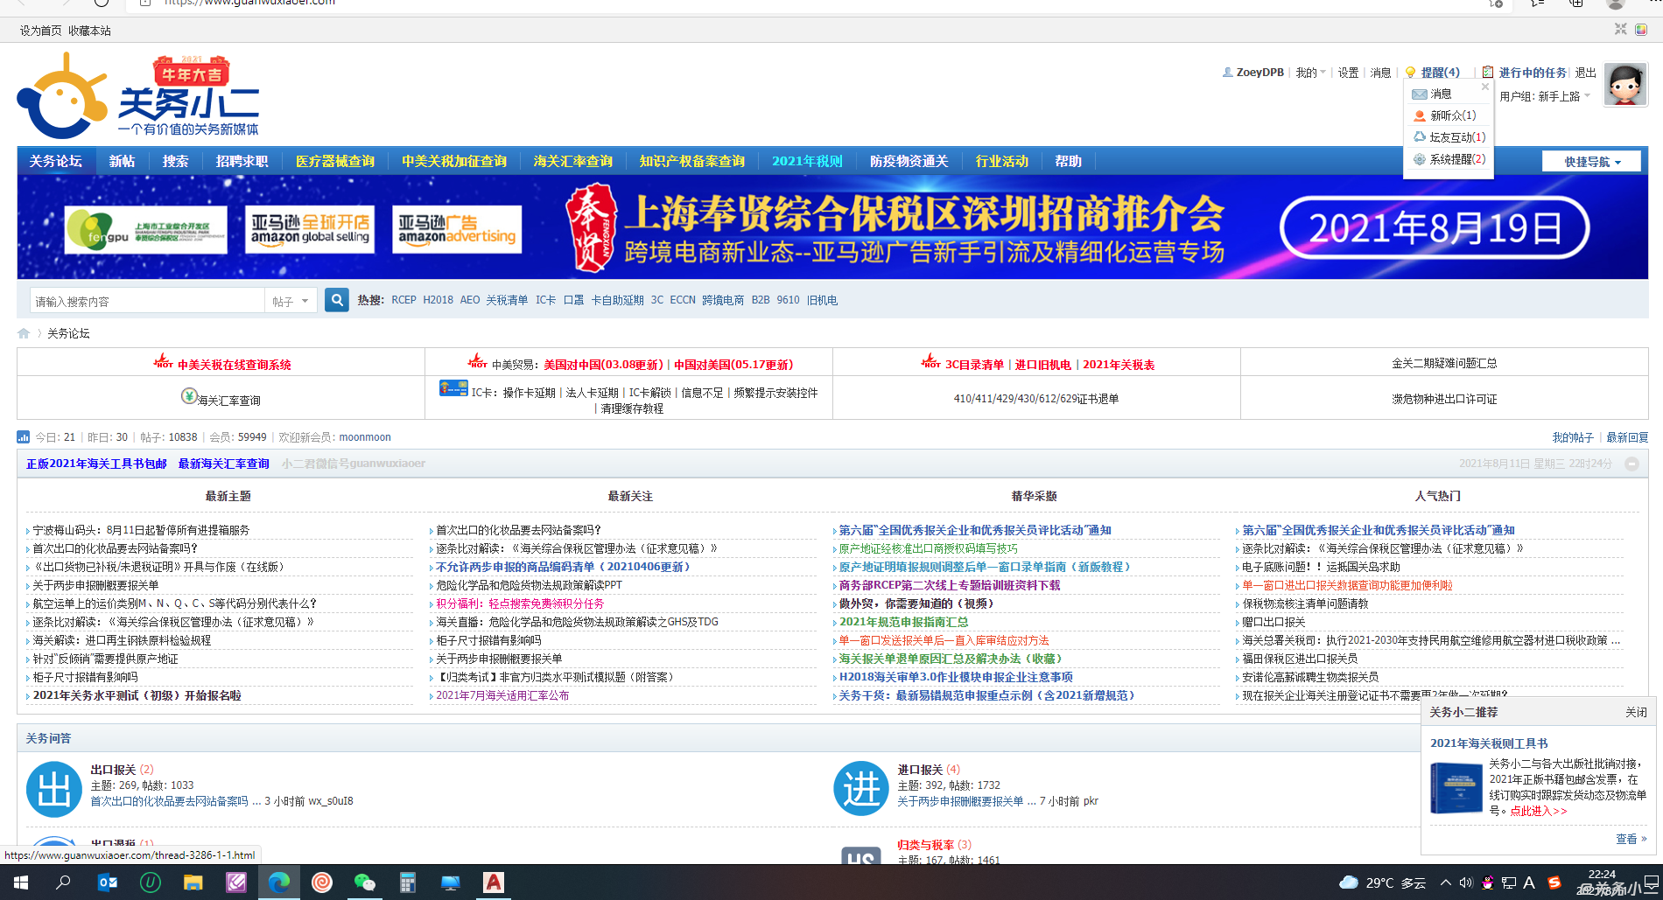1663x900 pixels.
Task: Open the 我的 dropdown menu
Action: pos(1311,73)
